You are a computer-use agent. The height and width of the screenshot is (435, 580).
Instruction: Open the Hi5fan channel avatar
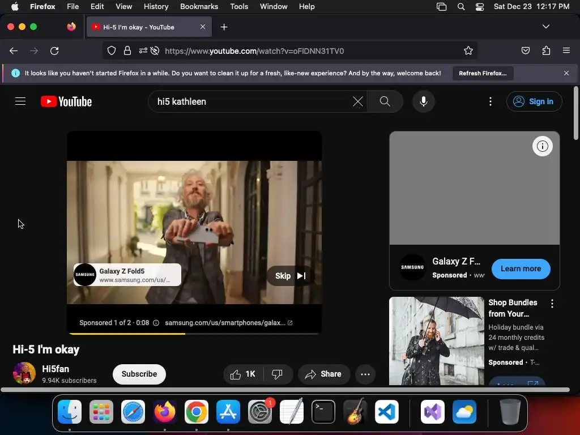24,373
